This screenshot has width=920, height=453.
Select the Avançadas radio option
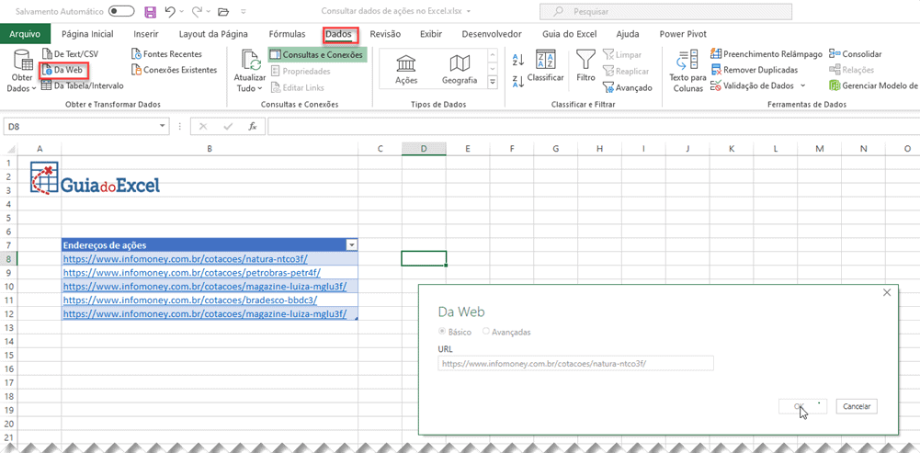(x=486, y=332)
